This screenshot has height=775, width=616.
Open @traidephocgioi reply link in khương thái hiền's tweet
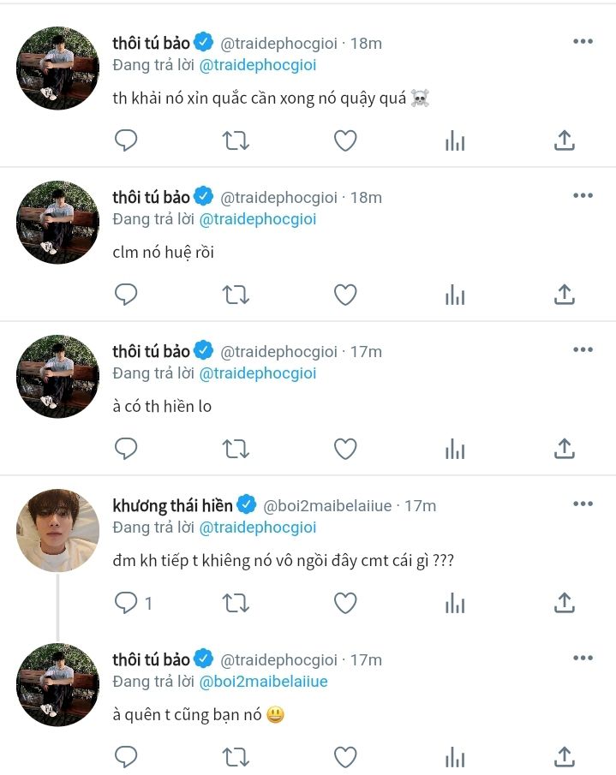258,528
